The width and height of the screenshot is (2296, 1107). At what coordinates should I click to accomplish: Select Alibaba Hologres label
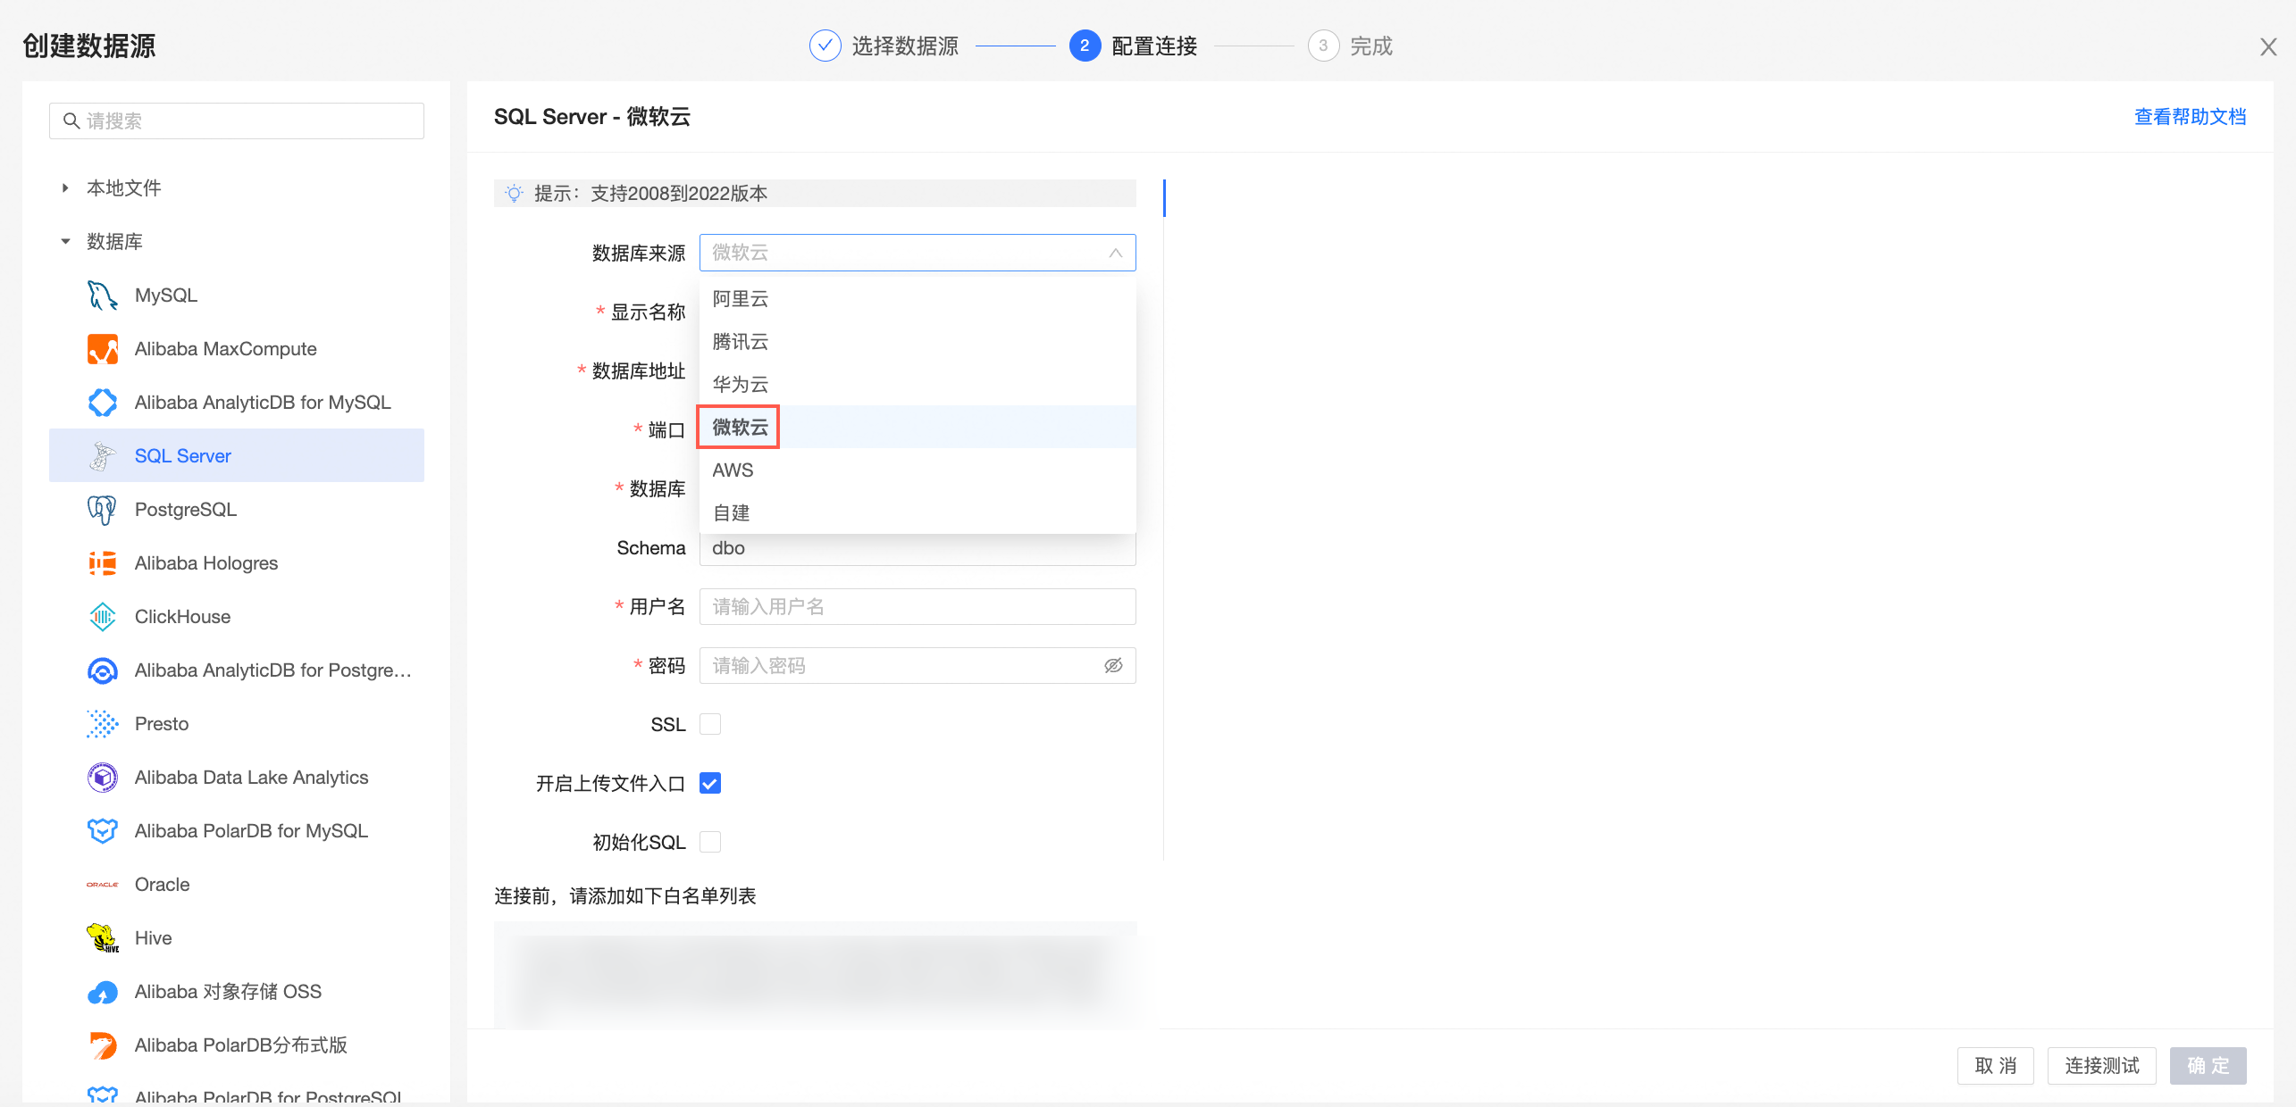(x=206, y=563)
